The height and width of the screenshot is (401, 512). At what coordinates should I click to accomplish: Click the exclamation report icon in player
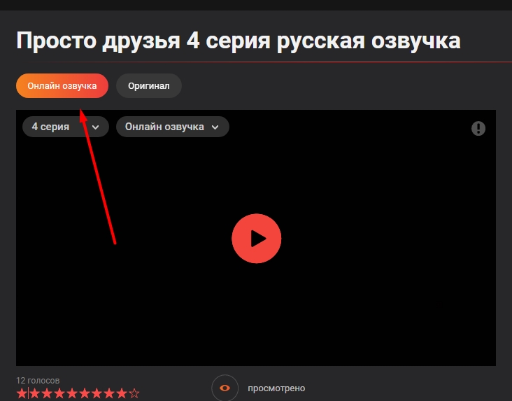pos(478,128)
